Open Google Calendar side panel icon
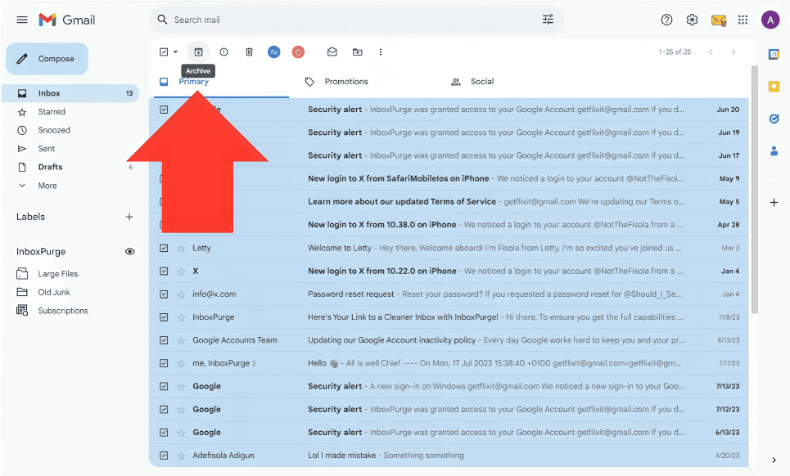Viewport: 790px width, 476px height. coord(774,54)
